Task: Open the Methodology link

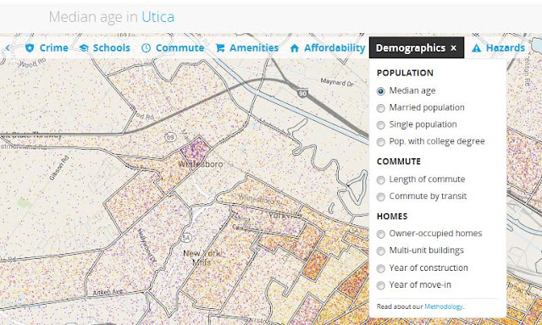Action: [444, 306]
